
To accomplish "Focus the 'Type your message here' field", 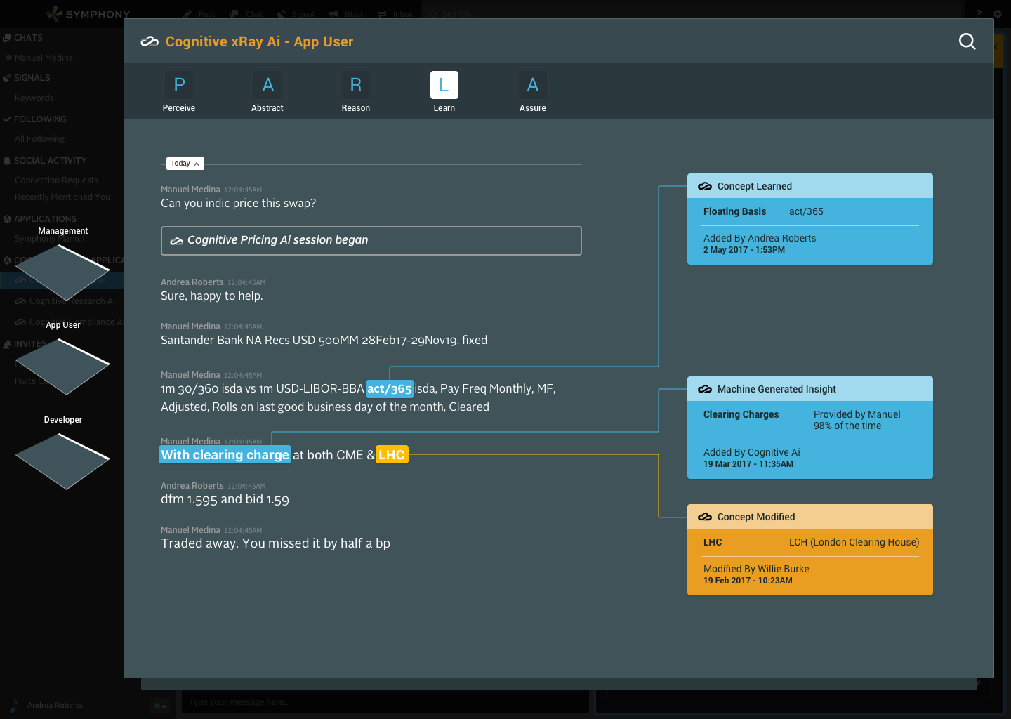I will [x=385, y=702].
